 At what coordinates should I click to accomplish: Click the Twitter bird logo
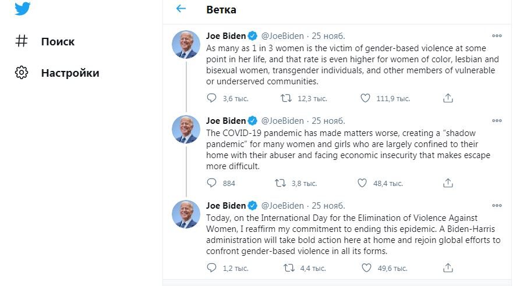(x=23, y=9)
